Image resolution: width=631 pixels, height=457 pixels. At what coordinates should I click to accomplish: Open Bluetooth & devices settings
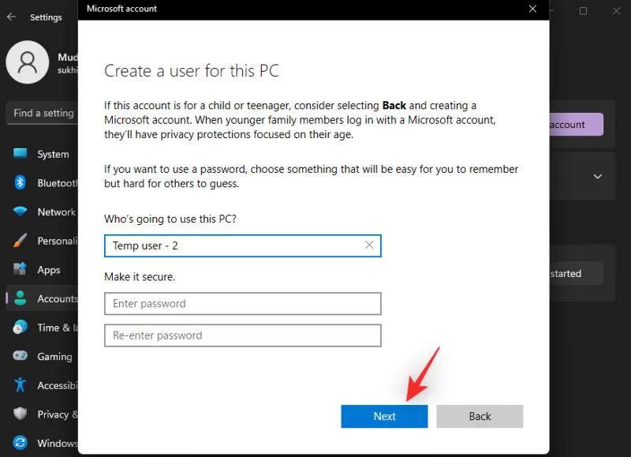click(x=51, y=182)
